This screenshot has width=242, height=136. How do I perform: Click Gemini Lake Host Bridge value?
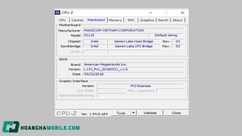coord(134,41)
